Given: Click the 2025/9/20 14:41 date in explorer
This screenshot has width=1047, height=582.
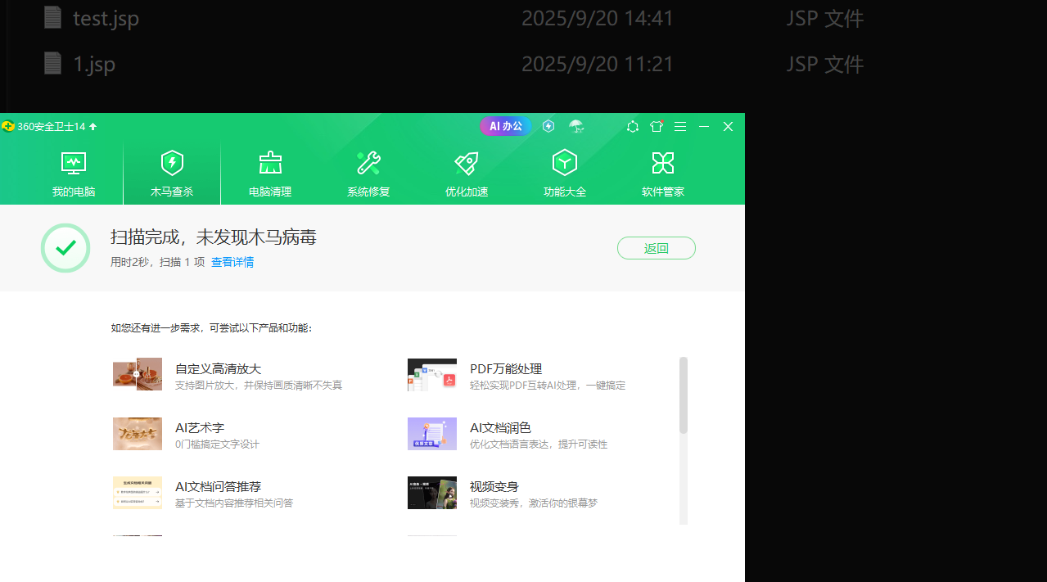Looking at the screenshot, I should pos(598,18).
